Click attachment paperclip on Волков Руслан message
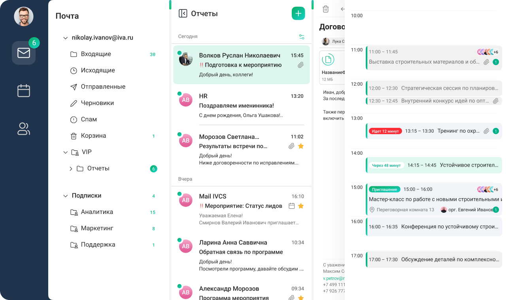Screen dimensions: 506x300 coord(300,65)
